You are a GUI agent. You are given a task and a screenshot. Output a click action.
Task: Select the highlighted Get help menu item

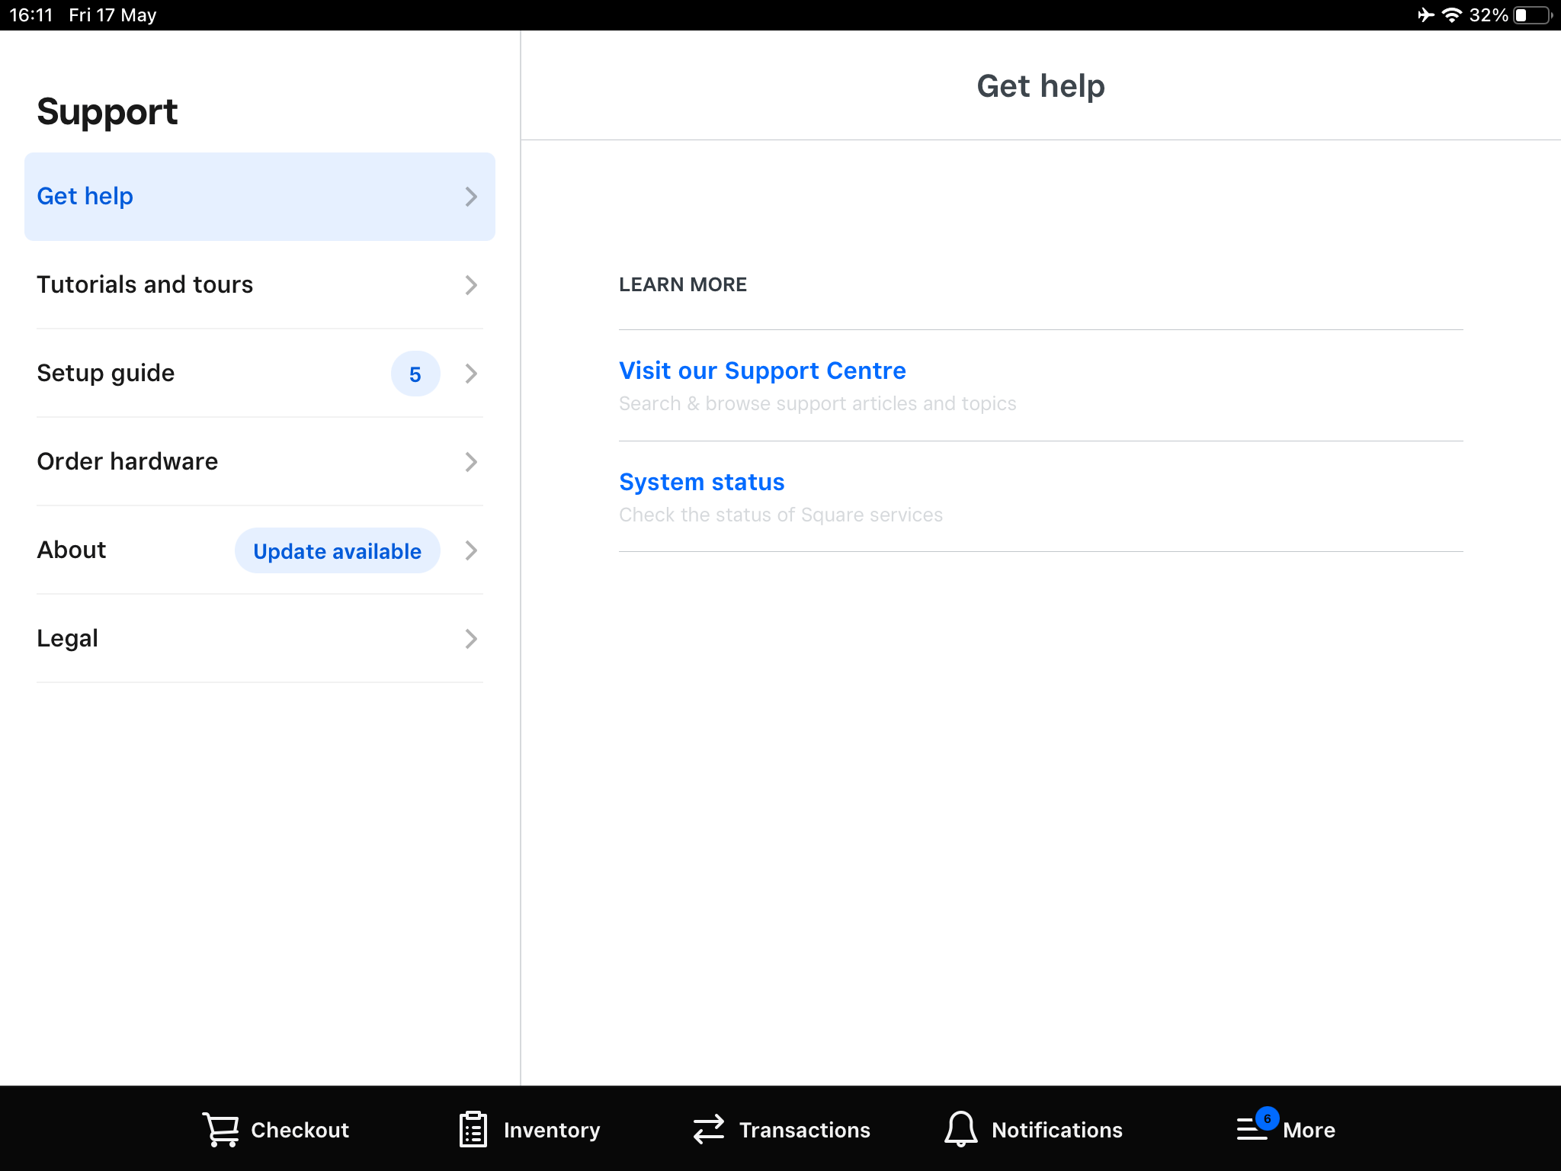click(259, 196)
